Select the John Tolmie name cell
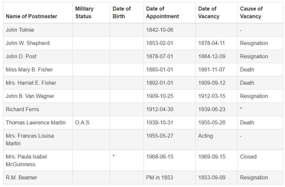Screen dimensions: 285x187 38,30
